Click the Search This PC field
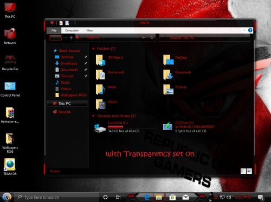This screenshot has height=202, width=271. point(204,38)
